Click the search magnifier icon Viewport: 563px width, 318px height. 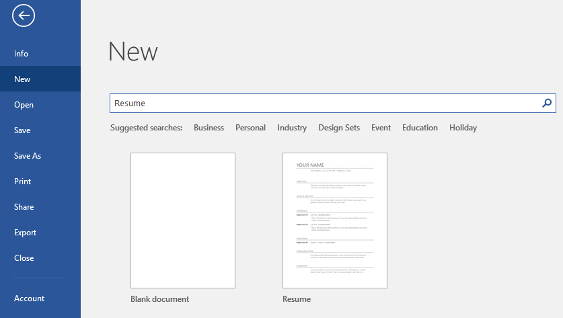[546, 104]
